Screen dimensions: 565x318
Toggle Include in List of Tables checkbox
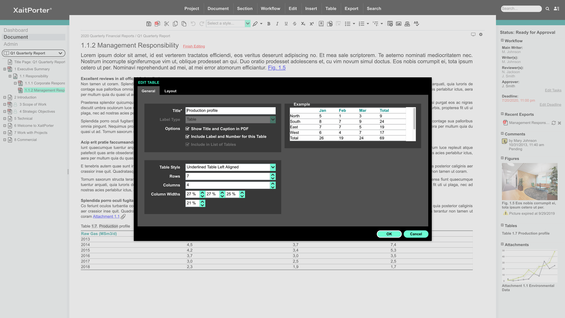187,145
